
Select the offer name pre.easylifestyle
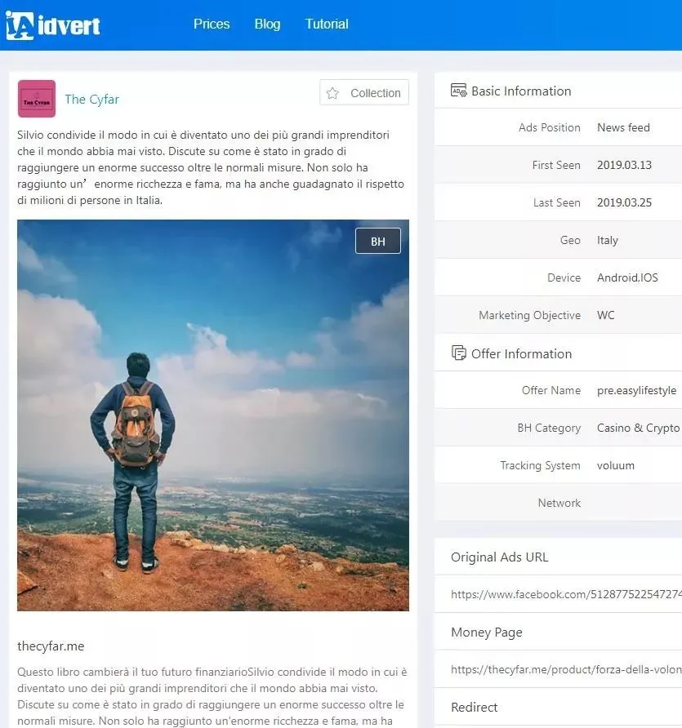[636, 390]
